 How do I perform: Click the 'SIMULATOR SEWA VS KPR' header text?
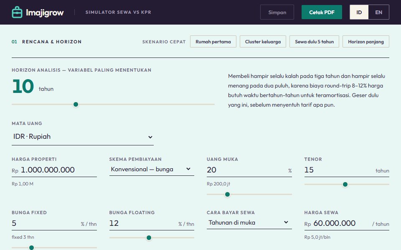(x=118, y=12)
